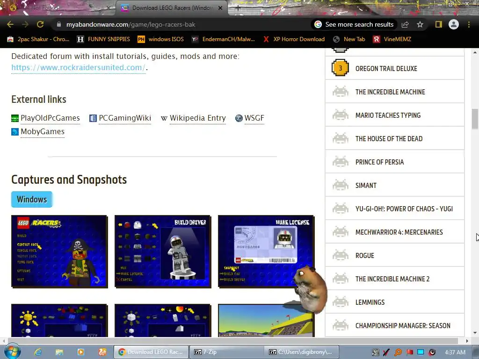The image size is (479, 359).
Task: Open Mario Teaches Typing entry
Action: click(x=388, y=115)
